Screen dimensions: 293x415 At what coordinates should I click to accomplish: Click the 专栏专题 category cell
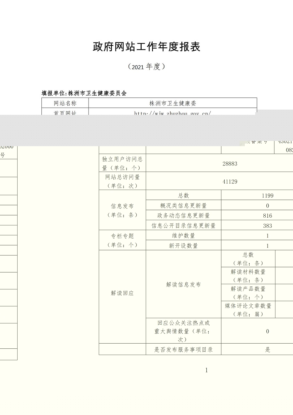(122, 240)
